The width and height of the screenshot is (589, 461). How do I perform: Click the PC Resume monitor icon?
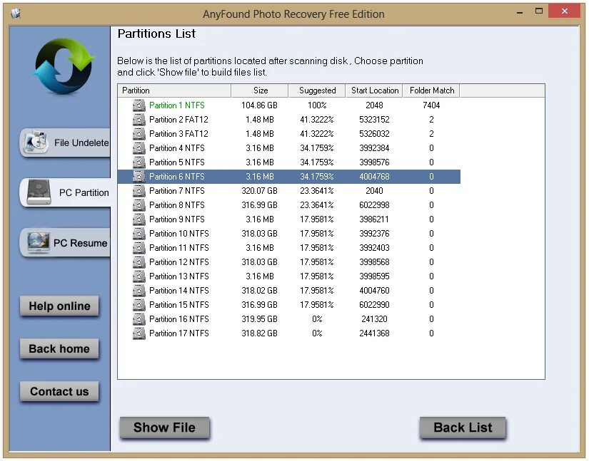point(39,243)
